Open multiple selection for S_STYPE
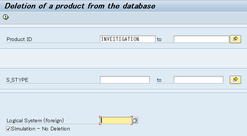The image size is (247, 136). (235, 80)
